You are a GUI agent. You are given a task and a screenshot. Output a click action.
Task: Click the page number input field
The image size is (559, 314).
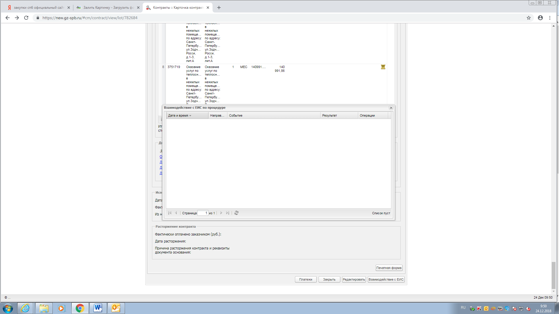pos(203,213)
